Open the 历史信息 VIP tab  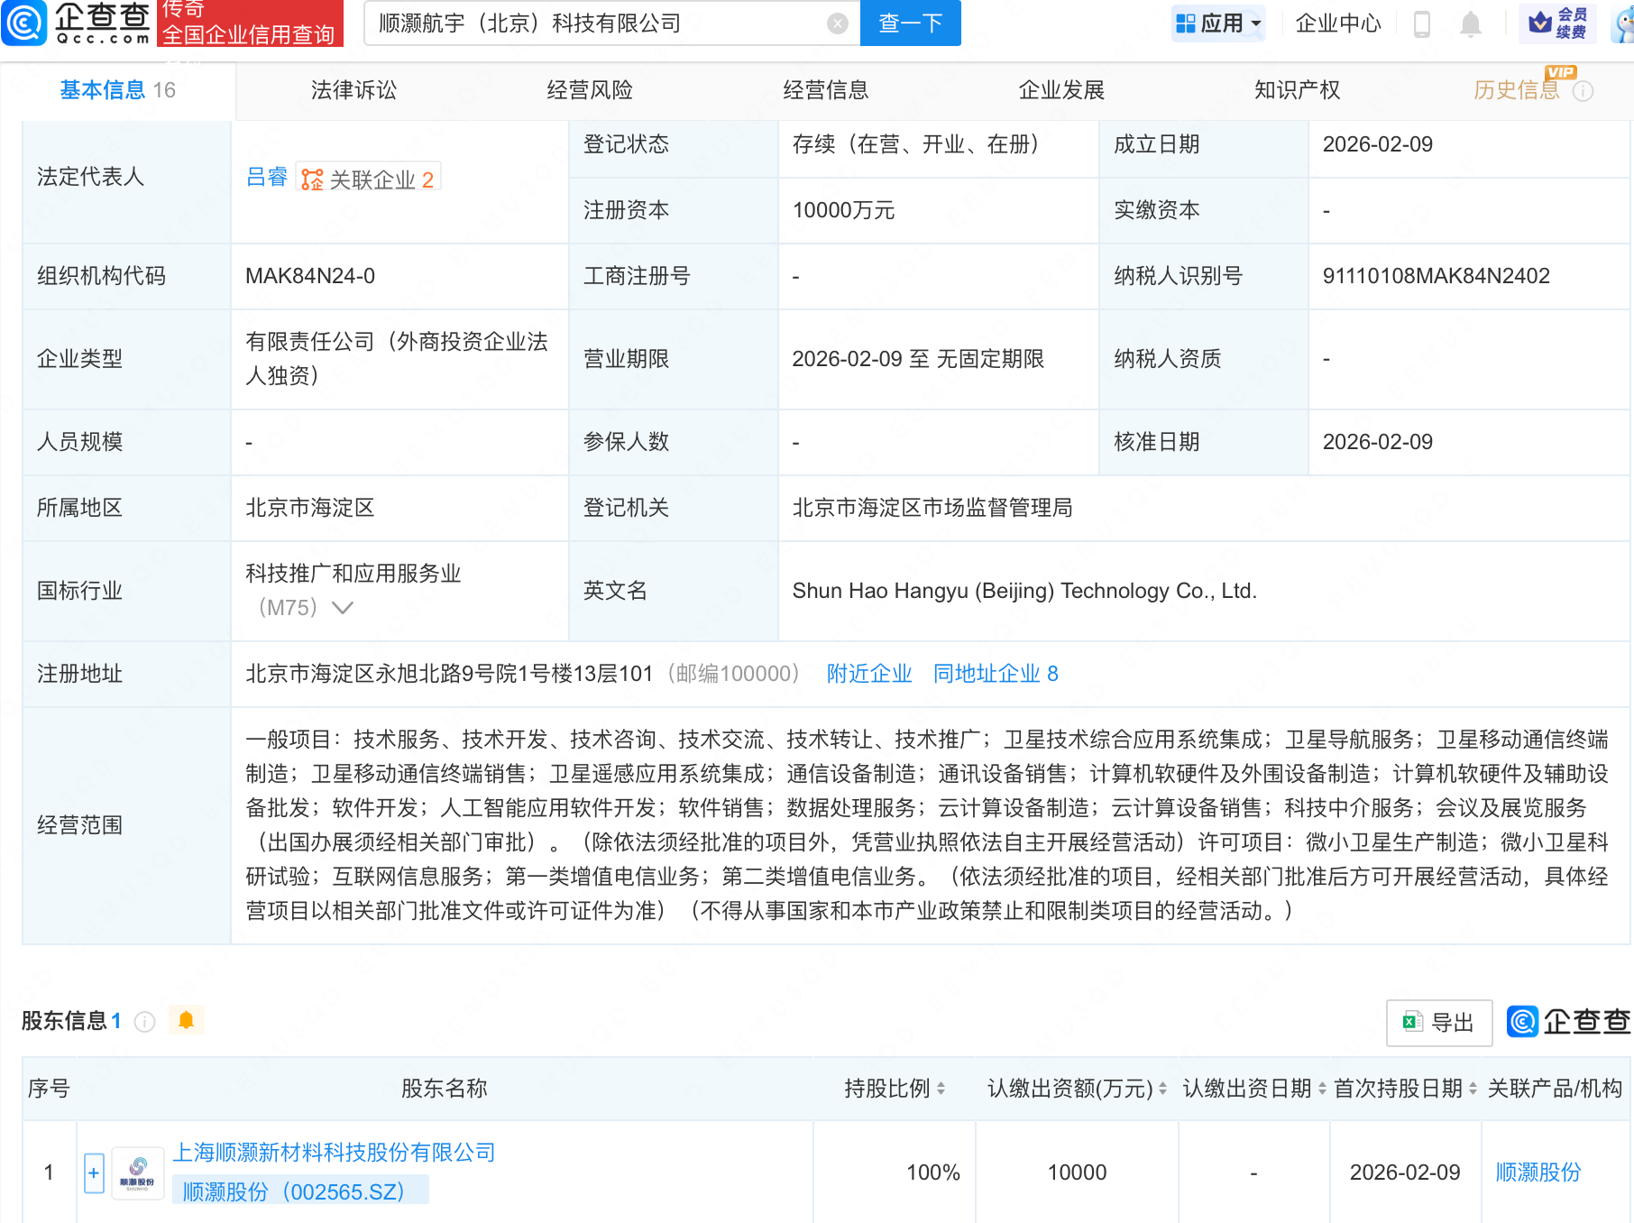(1516, 90)
